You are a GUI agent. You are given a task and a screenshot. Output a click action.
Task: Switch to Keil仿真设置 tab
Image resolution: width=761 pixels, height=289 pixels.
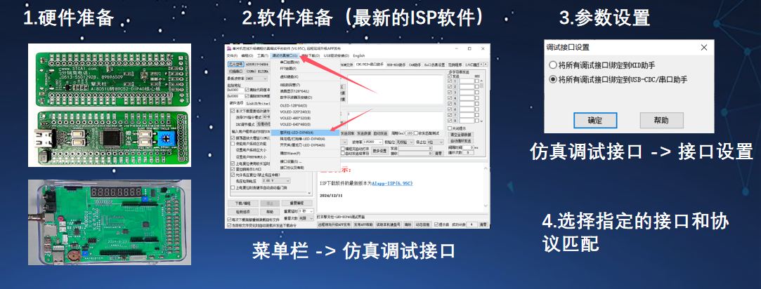point(434,65)
